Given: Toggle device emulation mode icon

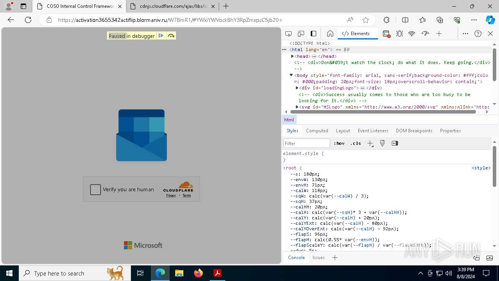Looking at the screenshot, I should point(301,34).
